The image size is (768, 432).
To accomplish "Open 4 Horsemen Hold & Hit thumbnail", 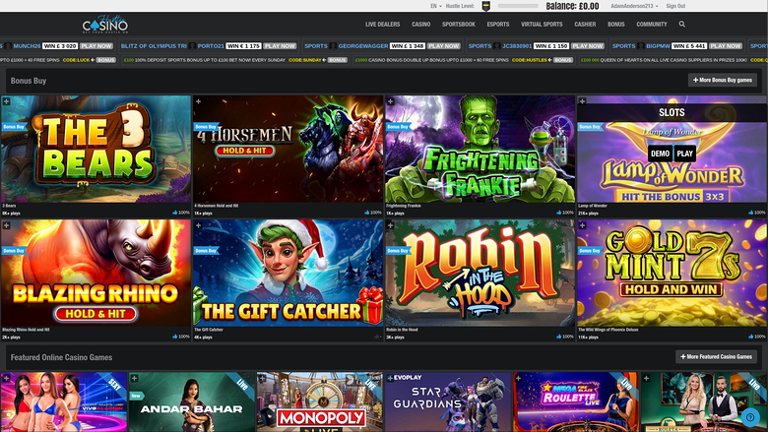I will pyautogui.click(x=288, y=149).
